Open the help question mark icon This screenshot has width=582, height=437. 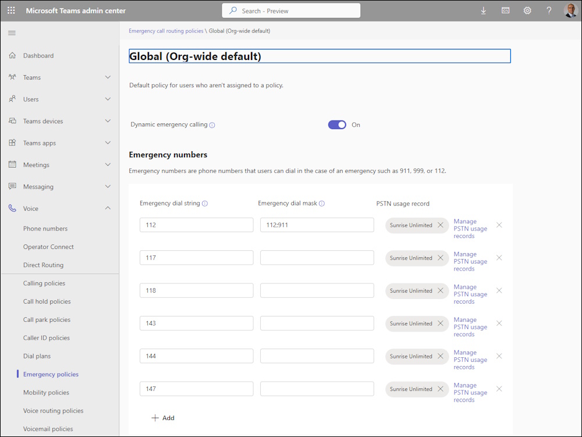click(549, 10)
